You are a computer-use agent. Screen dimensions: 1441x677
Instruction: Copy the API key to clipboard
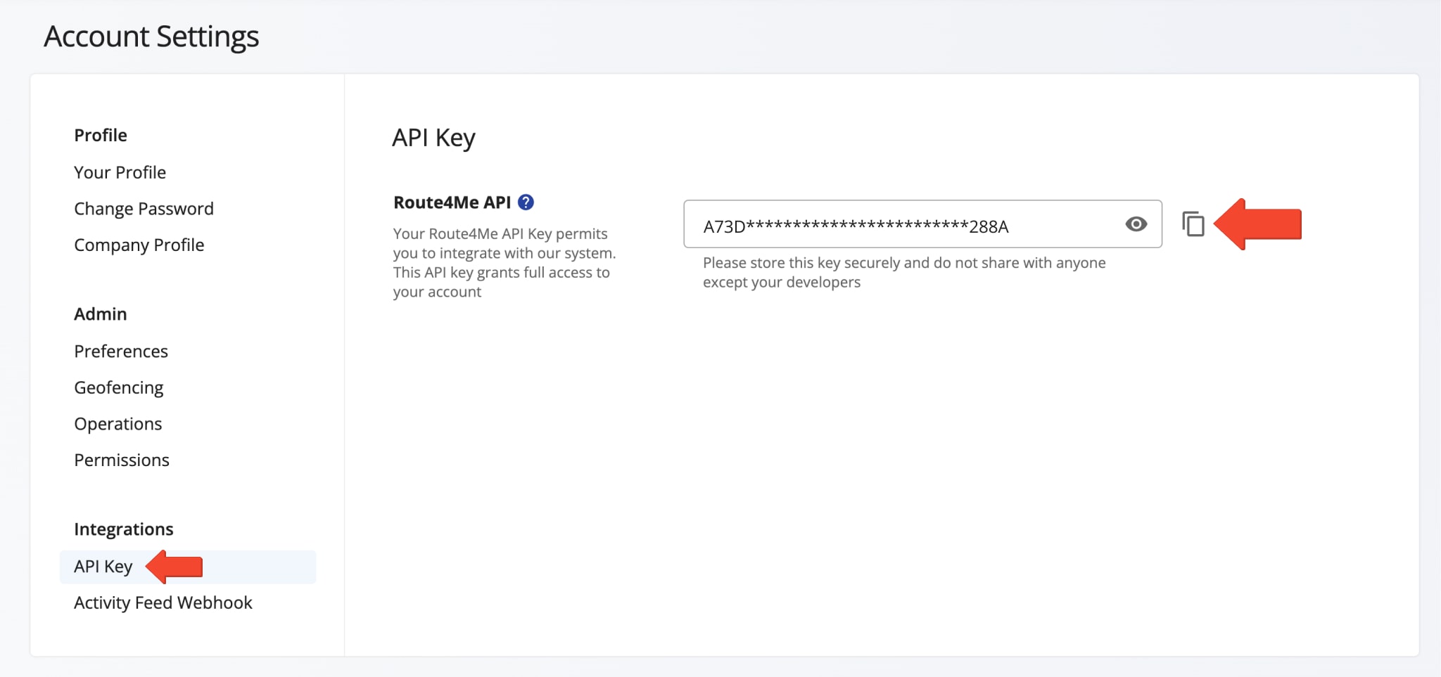pyautogui.click(x=1193, y=224)
